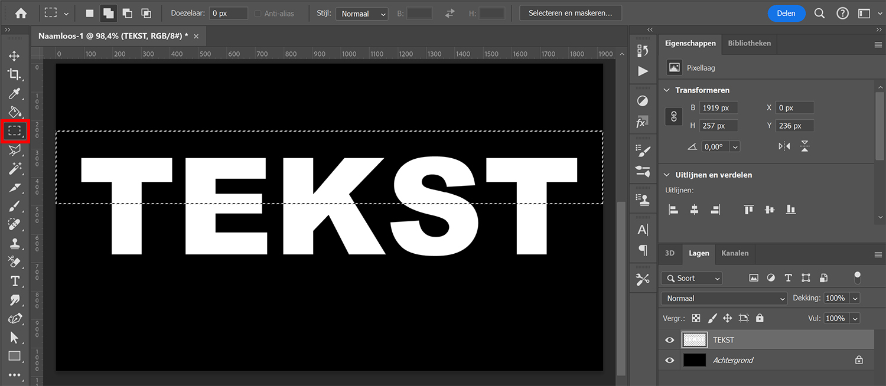Screen dimensions: 886x386
Task: Select the Polygonal Lasso tool
Action: pos(14,150)
